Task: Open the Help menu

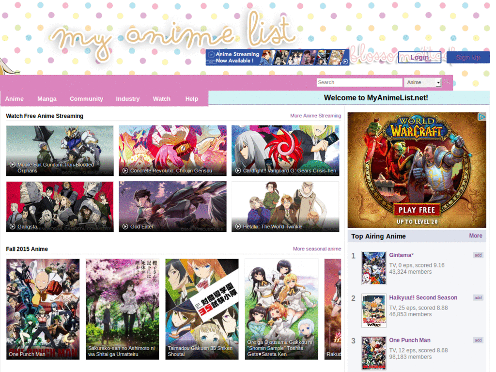Action: [192, 99]
